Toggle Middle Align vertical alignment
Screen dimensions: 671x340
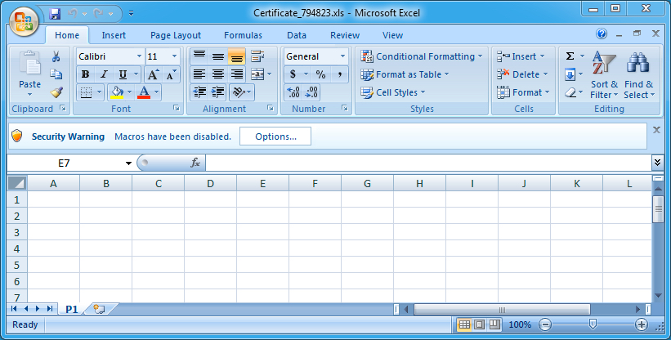(218, 56)
